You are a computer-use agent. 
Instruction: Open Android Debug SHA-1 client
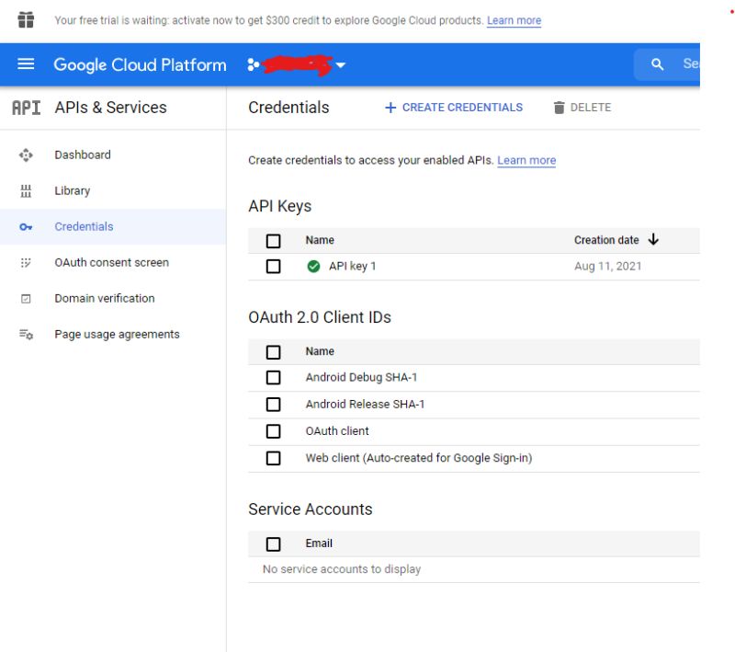(361, 378)
